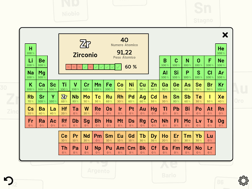Select the Nb element tile
The image size is (252, 189).
pyautogui.click(x=75, y=98)
